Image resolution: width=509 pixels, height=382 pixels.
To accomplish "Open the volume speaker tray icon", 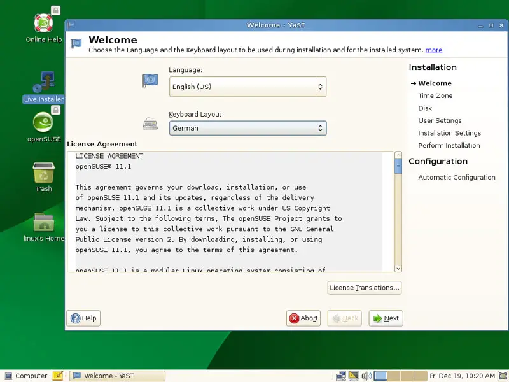I will coord(366,376).
